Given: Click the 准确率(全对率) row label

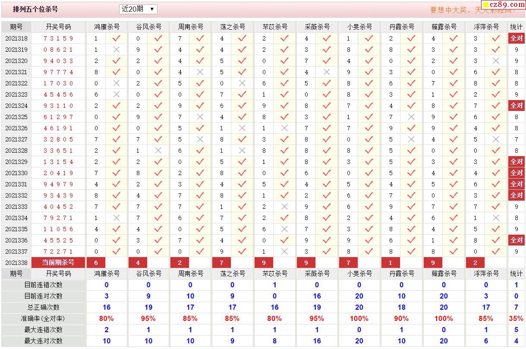Looking at the screenshot, I should tap(43, 318).
